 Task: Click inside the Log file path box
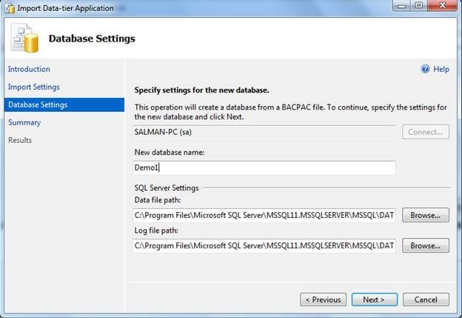(x=264, y=245)
